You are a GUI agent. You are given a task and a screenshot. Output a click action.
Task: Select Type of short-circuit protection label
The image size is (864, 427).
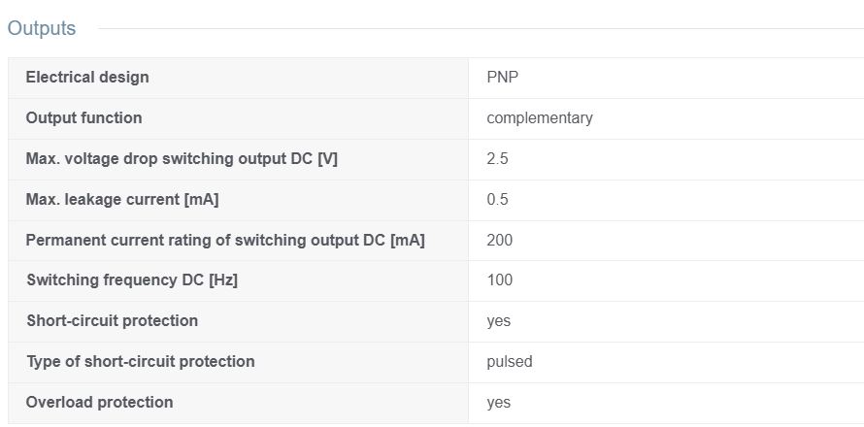[x=141, y=361]
